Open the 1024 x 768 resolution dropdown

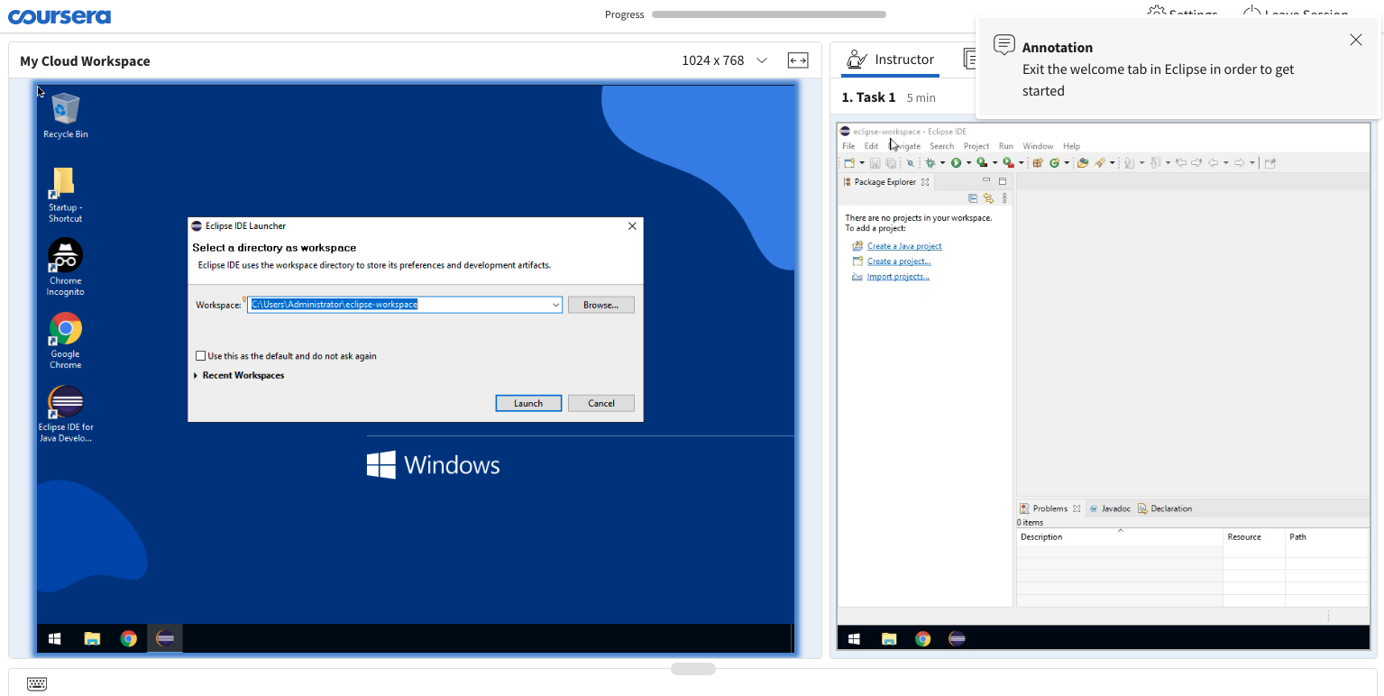point(762,60)
